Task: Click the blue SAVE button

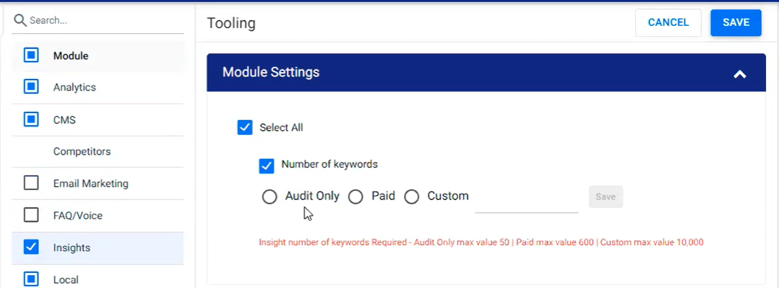Action: (736, 22)
